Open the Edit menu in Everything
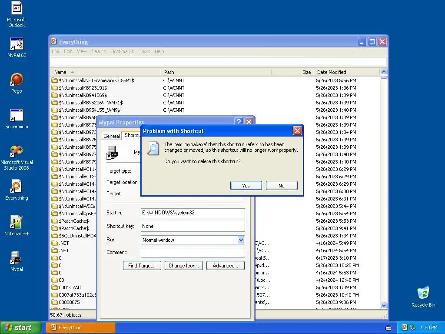The width and height of the screenshot is (445, 334). tap(67, 51)
